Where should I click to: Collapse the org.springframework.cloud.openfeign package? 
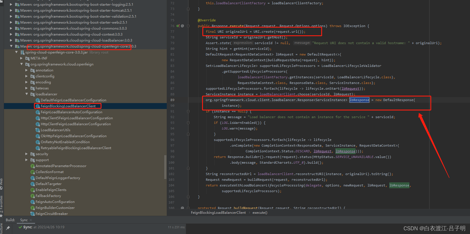coord(21,64)
